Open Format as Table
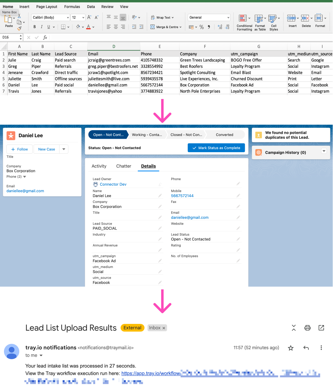Image resolution: width=333 pixels, height=389 pixels. (x=260, y=23)
